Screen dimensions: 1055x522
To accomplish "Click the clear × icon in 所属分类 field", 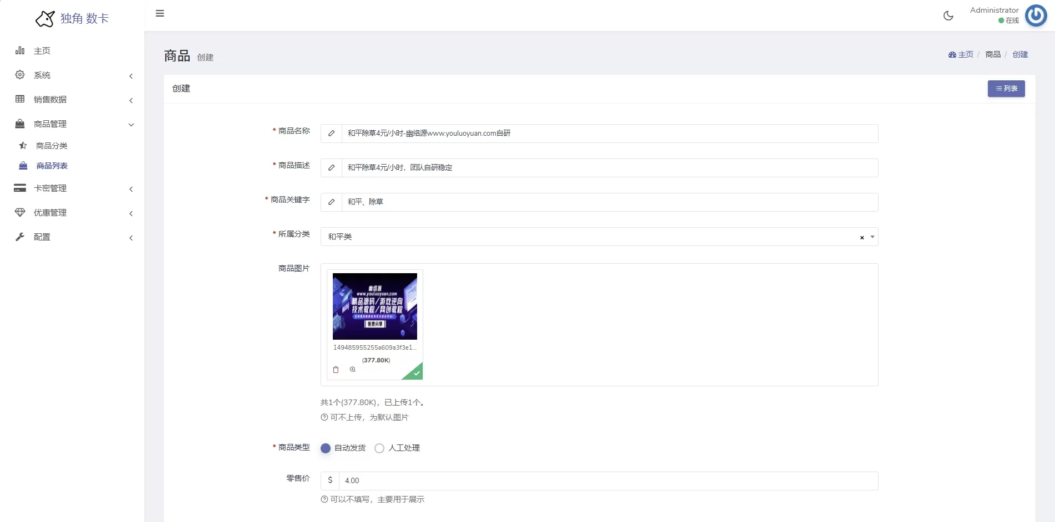I will (x=862, y=237).
